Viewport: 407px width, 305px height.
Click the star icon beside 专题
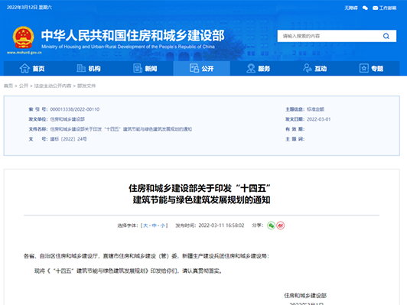click(364, 69)
